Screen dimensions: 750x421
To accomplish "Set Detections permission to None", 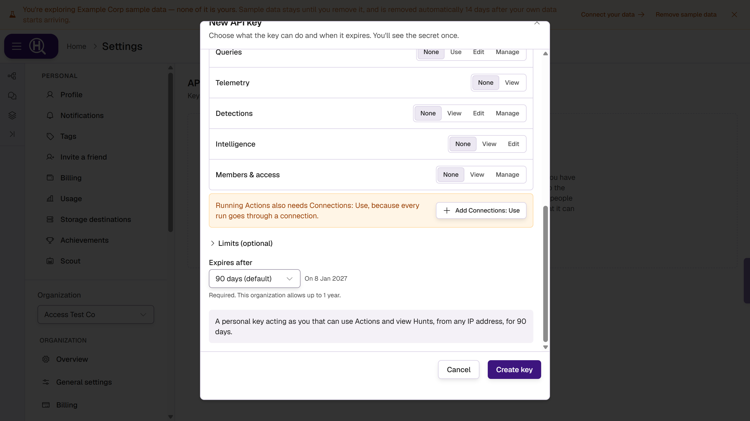I will point(428,113).
